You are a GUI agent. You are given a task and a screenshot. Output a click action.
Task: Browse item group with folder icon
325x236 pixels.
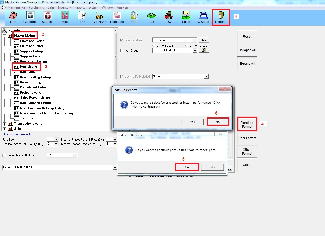(203, 50)
